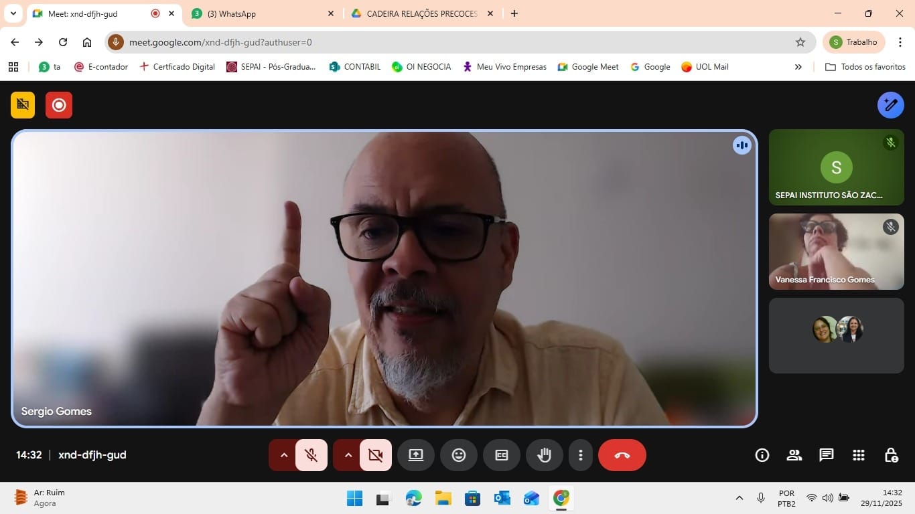915x514 pixels.
Task: Click the Todos os favoritos folder
Action: pyautogui.click(x=865, y=67)
